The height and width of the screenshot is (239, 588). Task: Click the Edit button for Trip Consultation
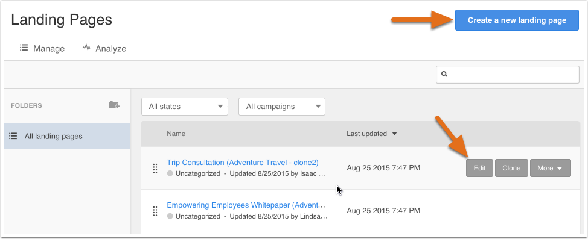pos(479,168)
